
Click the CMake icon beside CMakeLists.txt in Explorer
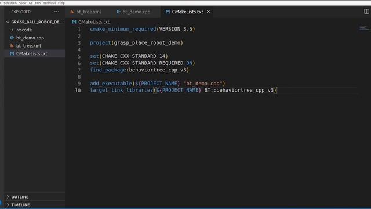pos(12,53)
